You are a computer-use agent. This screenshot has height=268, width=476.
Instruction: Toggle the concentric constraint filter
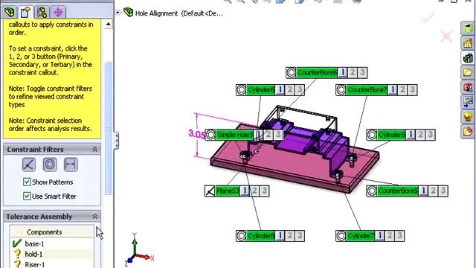[50, 165]
